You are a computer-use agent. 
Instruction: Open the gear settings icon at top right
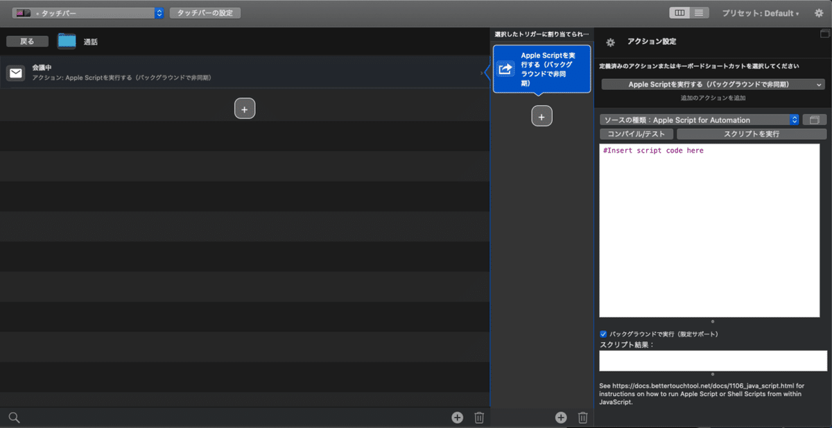click(819, 13)
